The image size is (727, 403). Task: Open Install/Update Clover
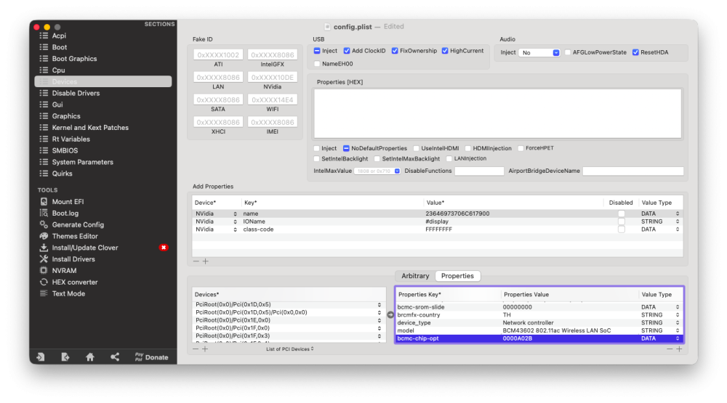pyautogui.click(x=85, y=248)
